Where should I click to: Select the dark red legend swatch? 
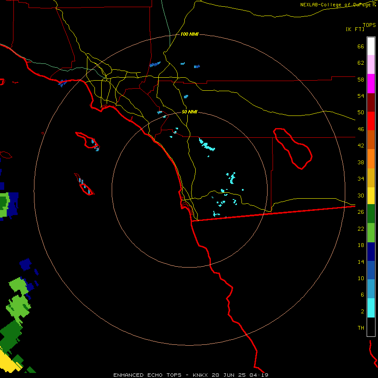click(x=371, y=102)
